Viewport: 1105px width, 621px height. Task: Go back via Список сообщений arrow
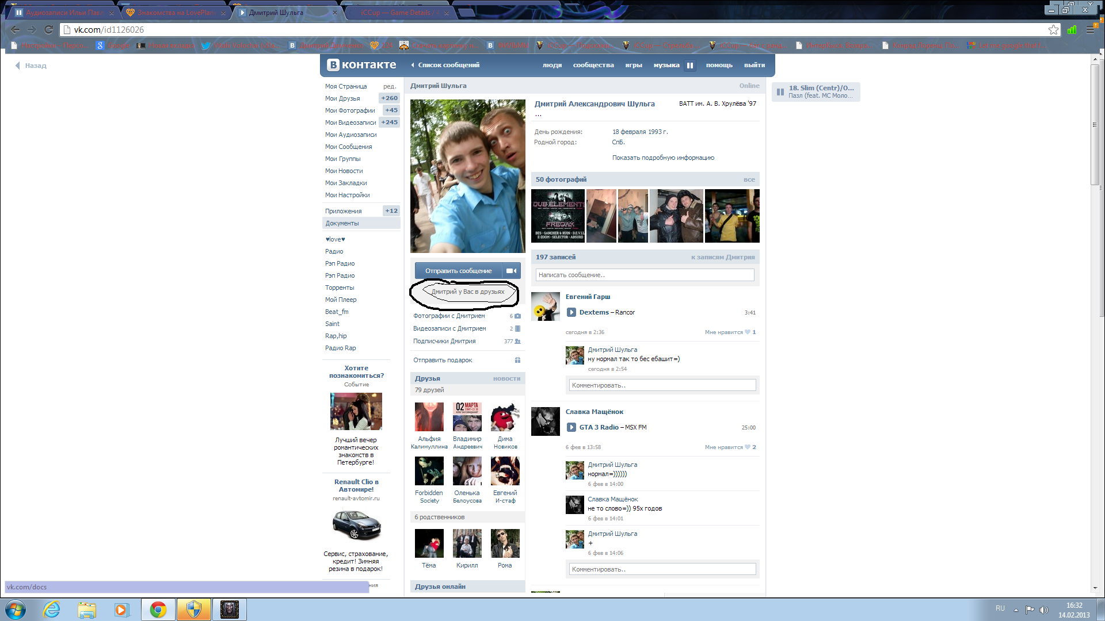(413, 66)
